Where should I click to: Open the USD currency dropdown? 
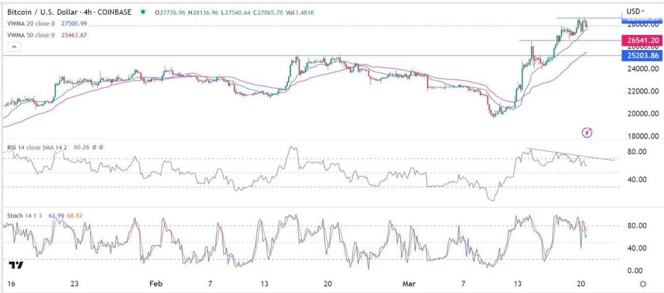pyautogui.click(x=636, y=11)
